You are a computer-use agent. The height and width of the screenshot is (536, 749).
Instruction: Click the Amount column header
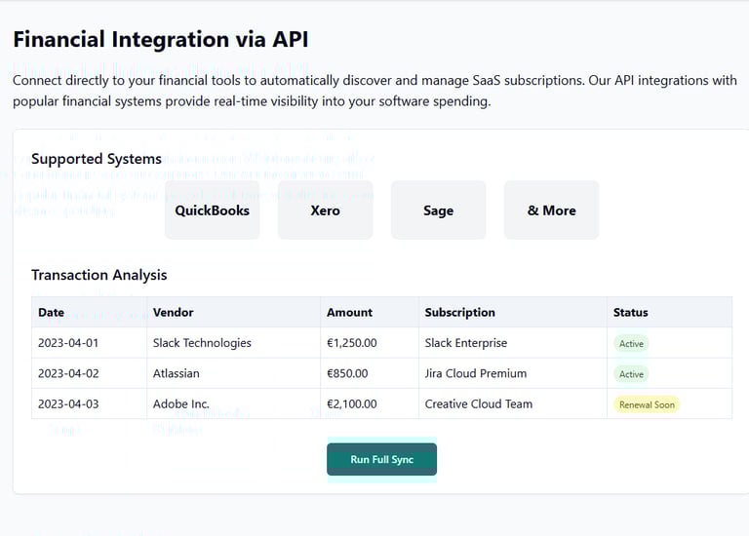click(370, 312)
